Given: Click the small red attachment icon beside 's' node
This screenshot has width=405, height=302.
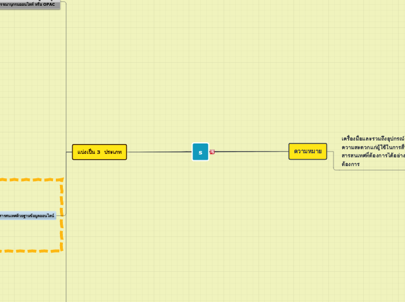Looking at the screenshot, I should point(212,152).
